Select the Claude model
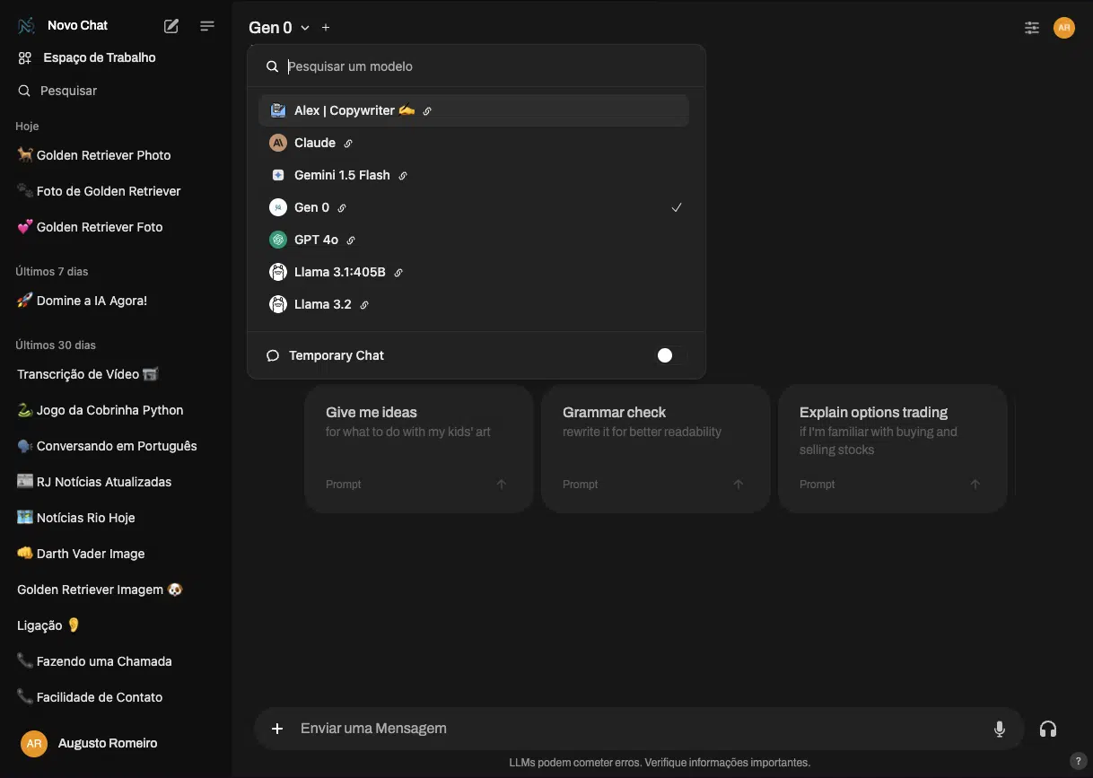Screen dimensions: 1093x778 pos(474,143)
